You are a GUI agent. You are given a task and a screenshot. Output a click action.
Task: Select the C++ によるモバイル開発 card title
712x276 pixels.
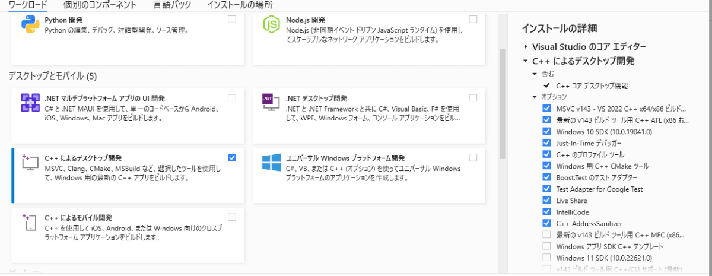click(78, 218)
